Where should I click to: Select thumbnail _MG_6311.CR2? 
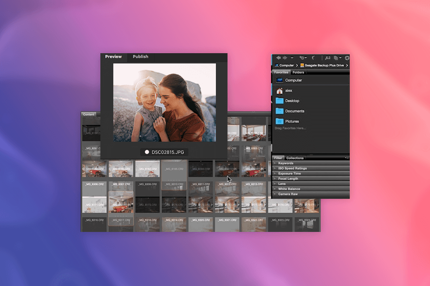tap(201, 189)
